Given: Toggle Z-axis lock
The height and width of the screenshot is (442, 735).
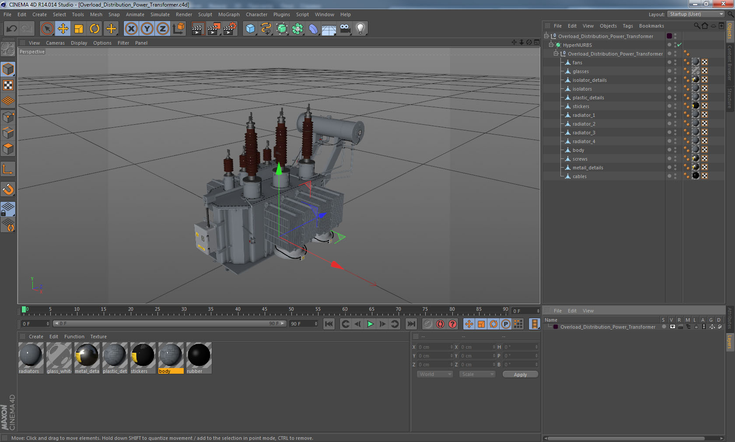Looking at the screenshot, I should [x=163, y=29].
